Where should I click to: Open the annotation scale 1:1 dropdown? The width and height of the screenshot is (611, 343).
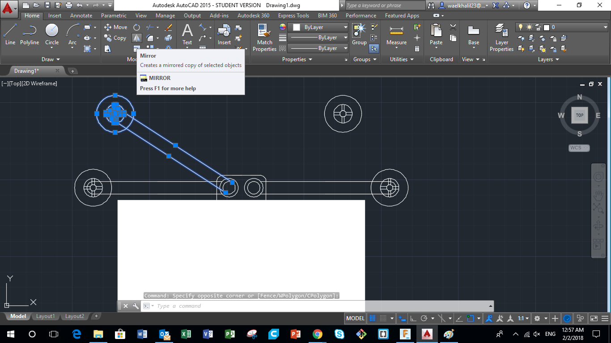523,318
